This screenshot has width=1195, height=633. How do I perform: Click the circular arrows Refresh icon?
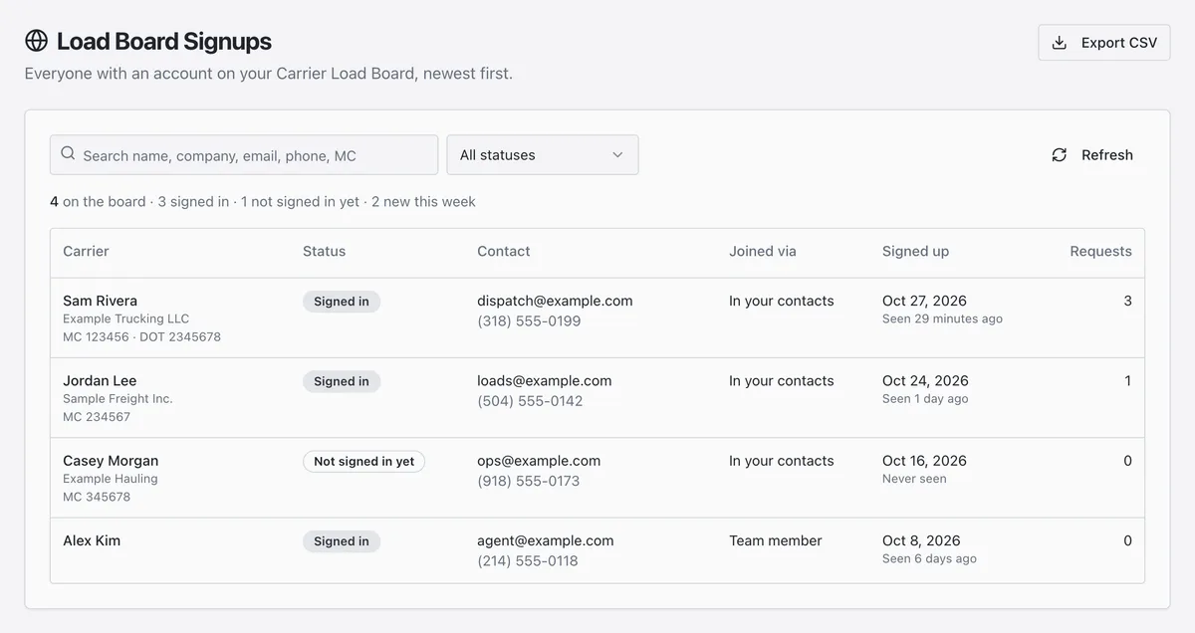coord(1060,155)
